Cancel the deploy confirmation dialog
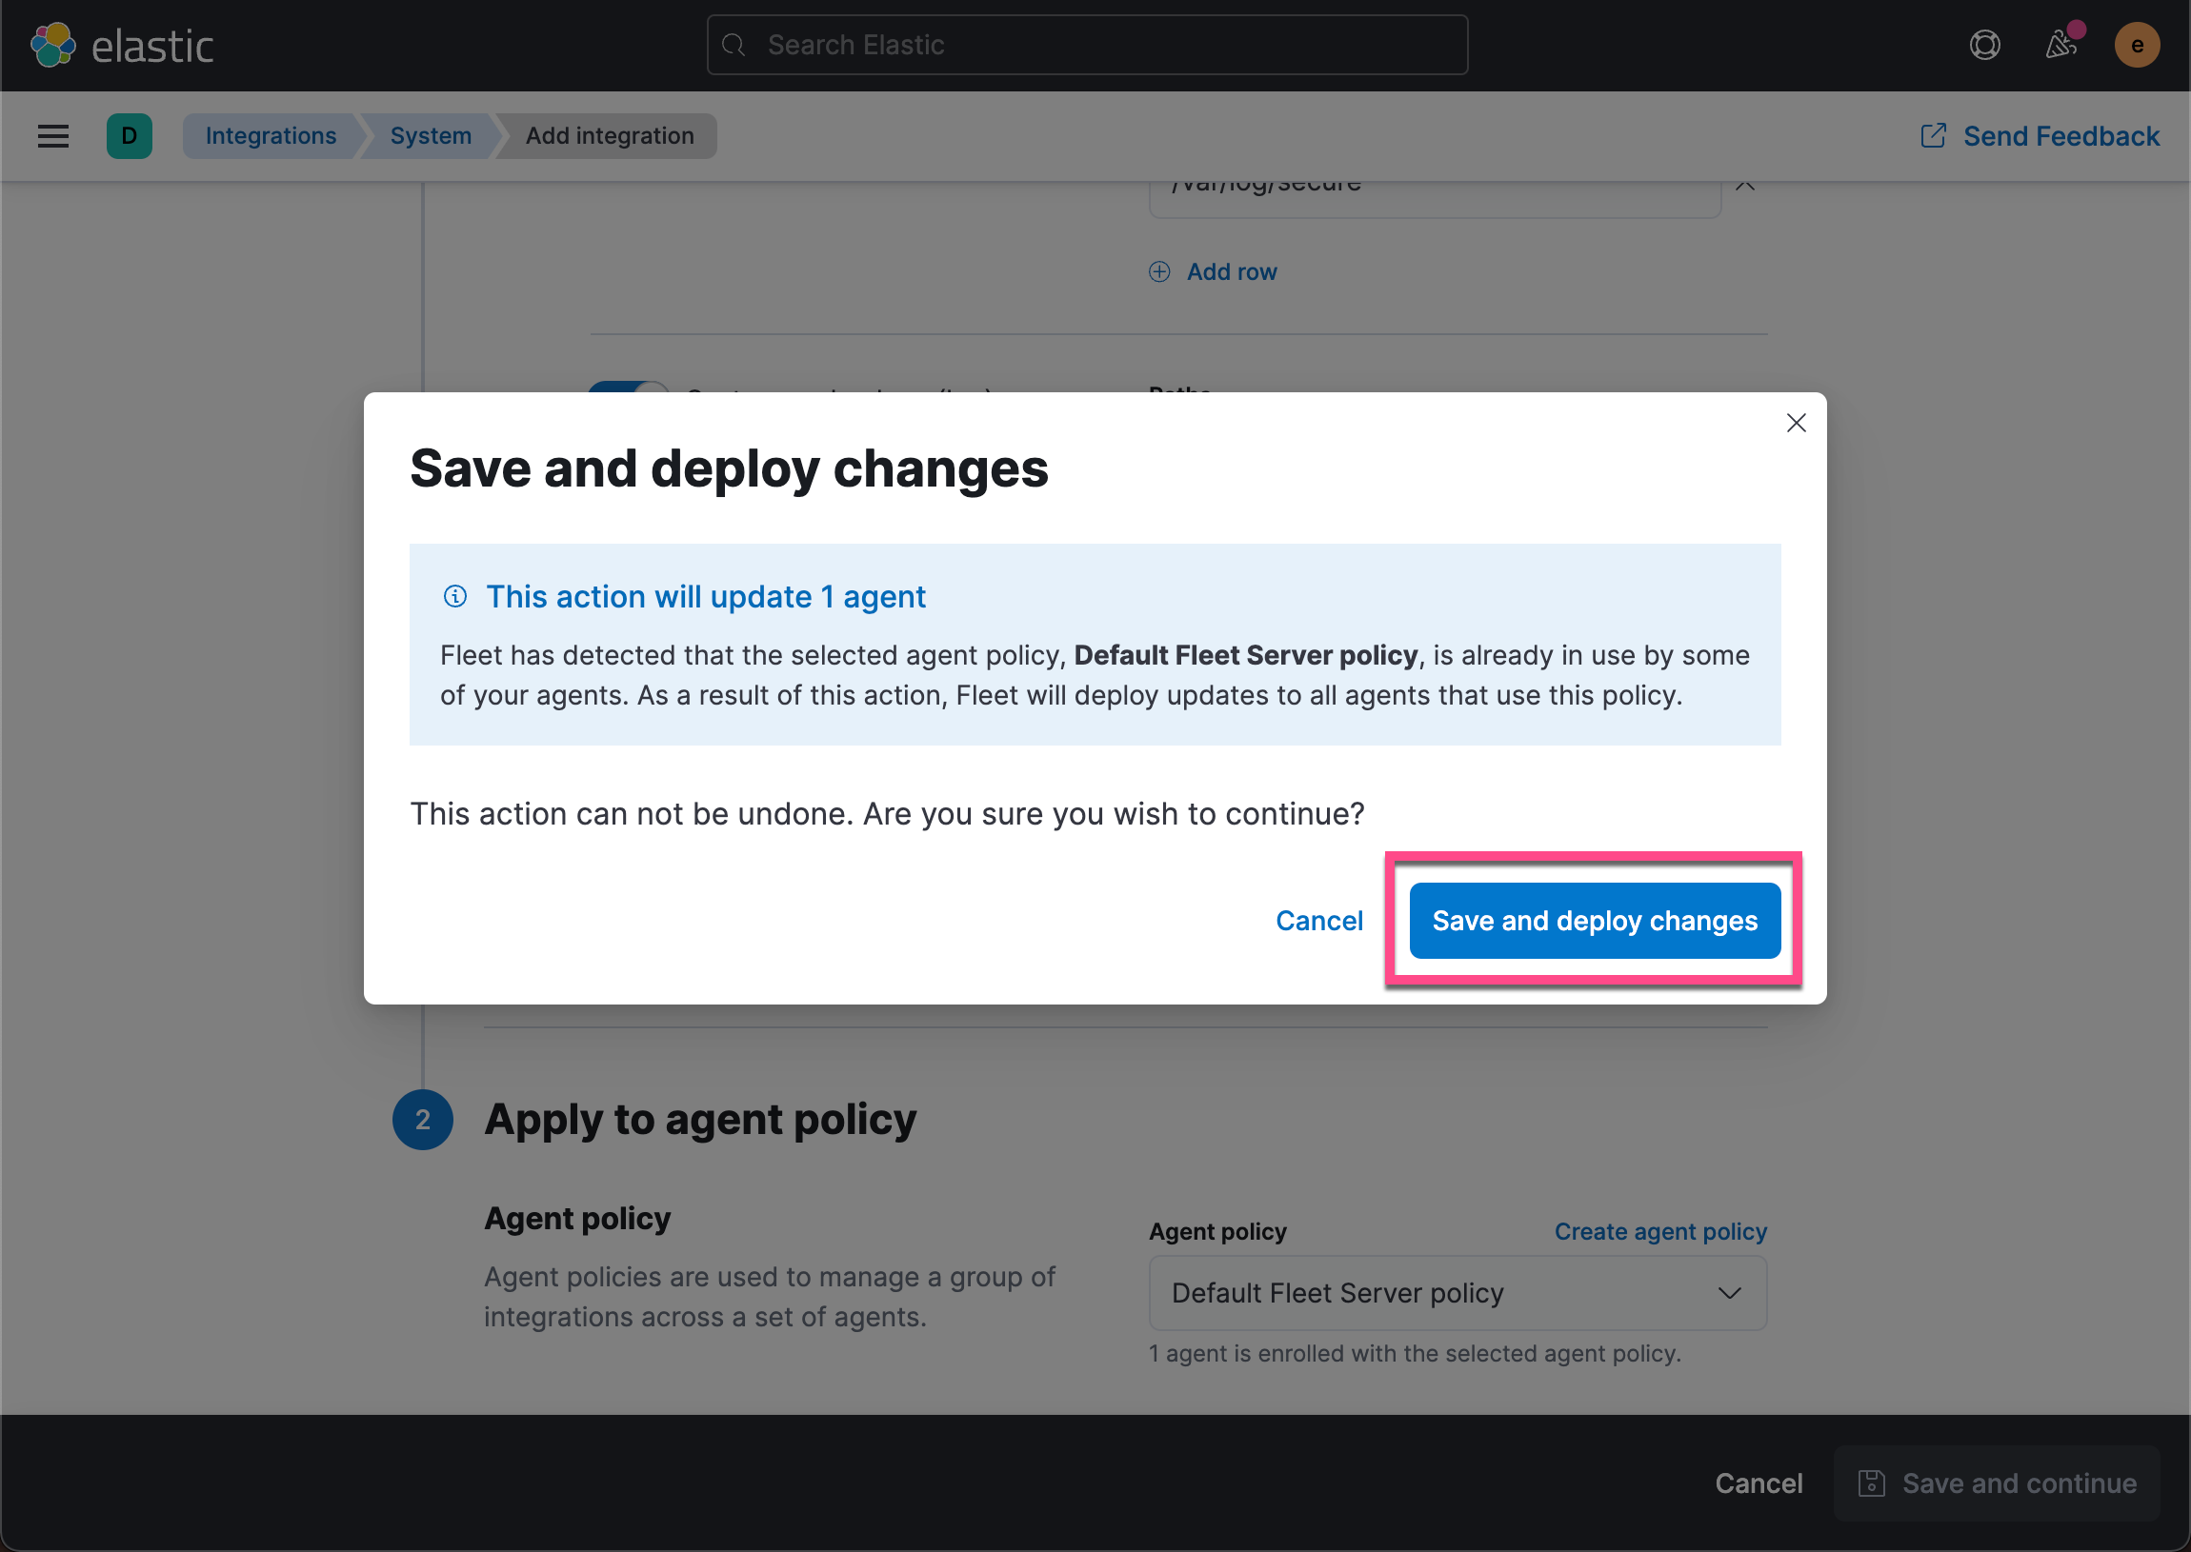The image size is (2191, 1552). click(1318, 921)
